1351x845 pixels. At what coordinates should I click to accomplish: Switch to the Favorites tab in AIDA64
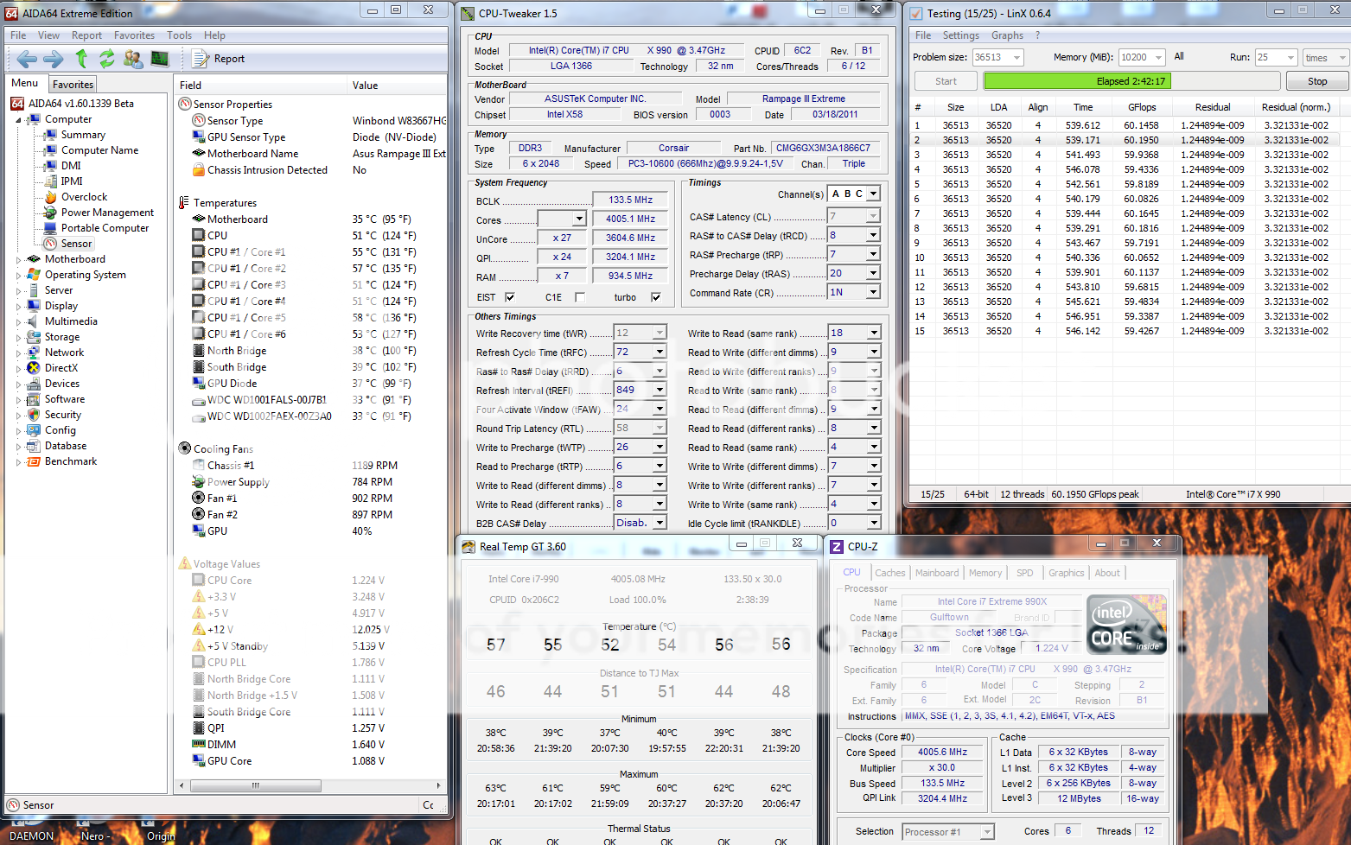coord(73,85)
